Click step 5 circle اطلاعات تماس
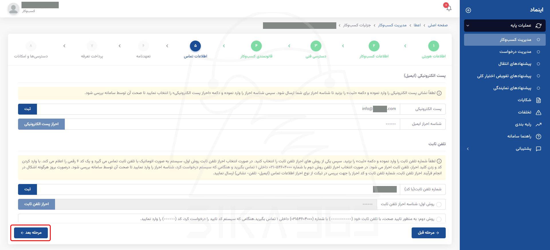The image size is (550, 250). [x=195, y=46]
